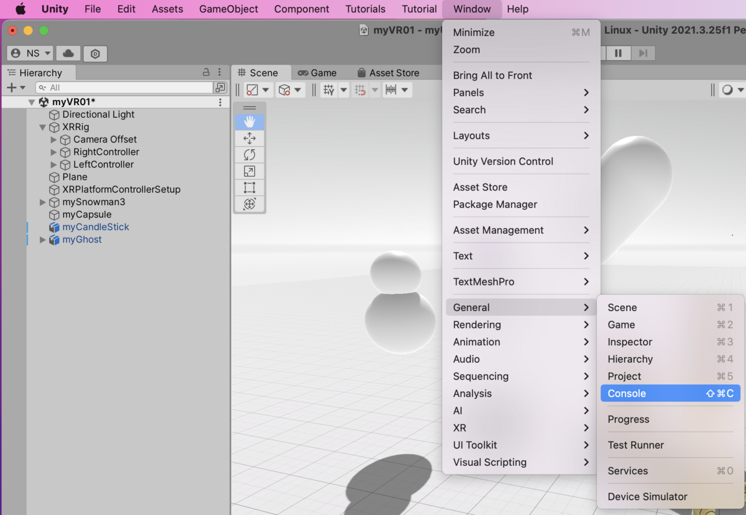Click the snap increment magnet icon
Viewport: 746px width, 515px height.
tap(361, 90)
